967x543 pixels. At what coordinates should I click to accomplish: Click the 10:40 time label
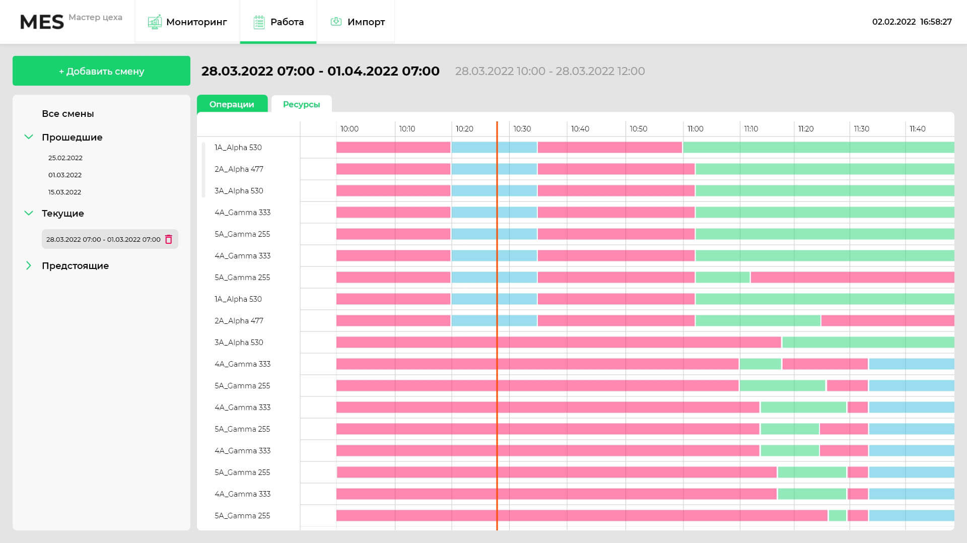(580, 129)
